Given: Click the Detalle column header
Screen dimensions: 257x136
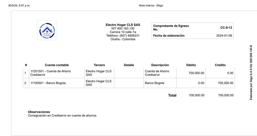Looking at the screenshot, I should tap(129, 65).
